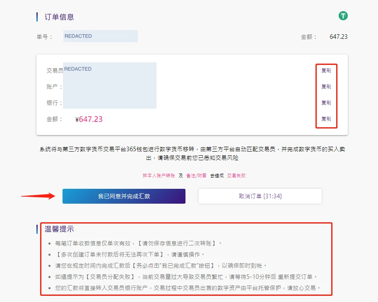Viewport: 378px width, 302px height.
Task: Click the 账户： label
Action: pos(54,87)
